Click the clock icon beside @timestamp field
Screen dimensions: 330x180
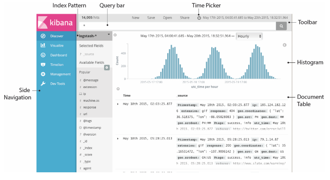[x=81, y=127]
